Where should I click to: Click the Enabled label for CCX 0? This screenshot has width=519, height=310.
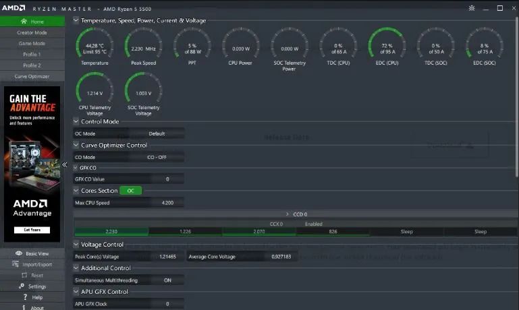(313, 224)
